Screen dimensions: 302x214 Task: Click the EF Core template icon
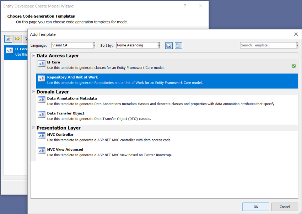coord(42,63)
